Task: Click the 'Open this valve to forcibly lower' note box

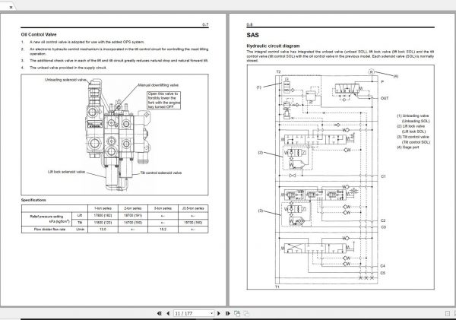Action: (x=163, y=100)
